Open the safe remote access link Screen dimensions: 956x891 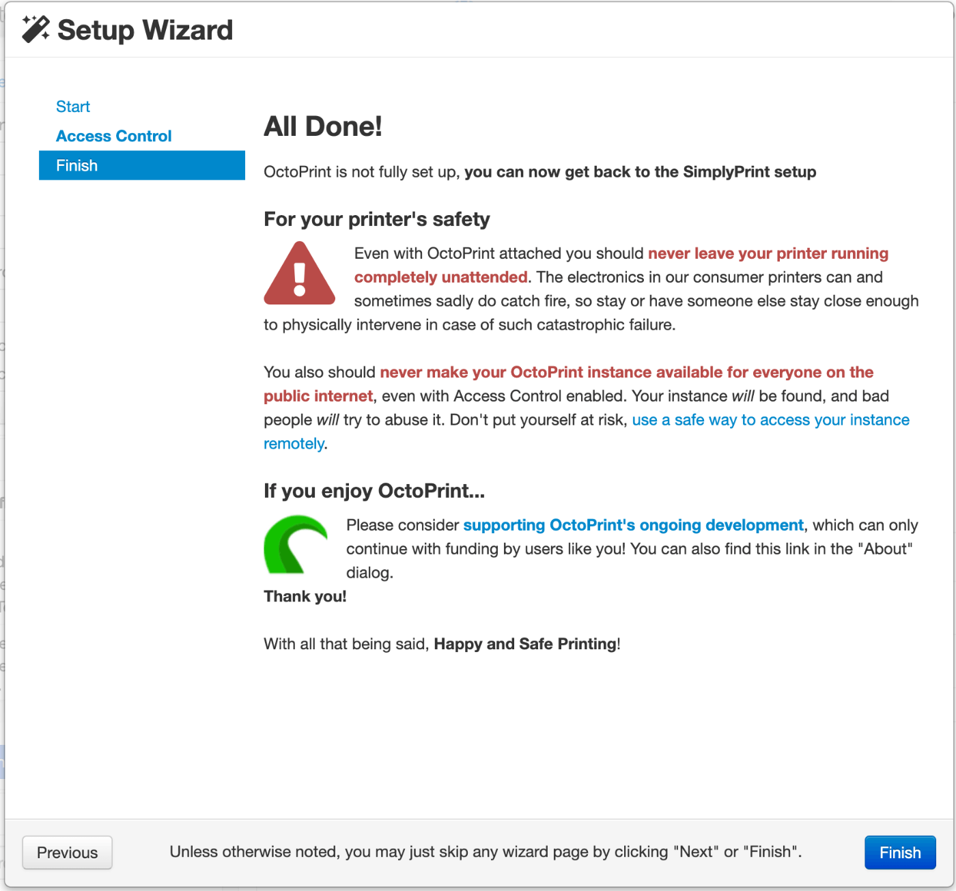(770, 420)
